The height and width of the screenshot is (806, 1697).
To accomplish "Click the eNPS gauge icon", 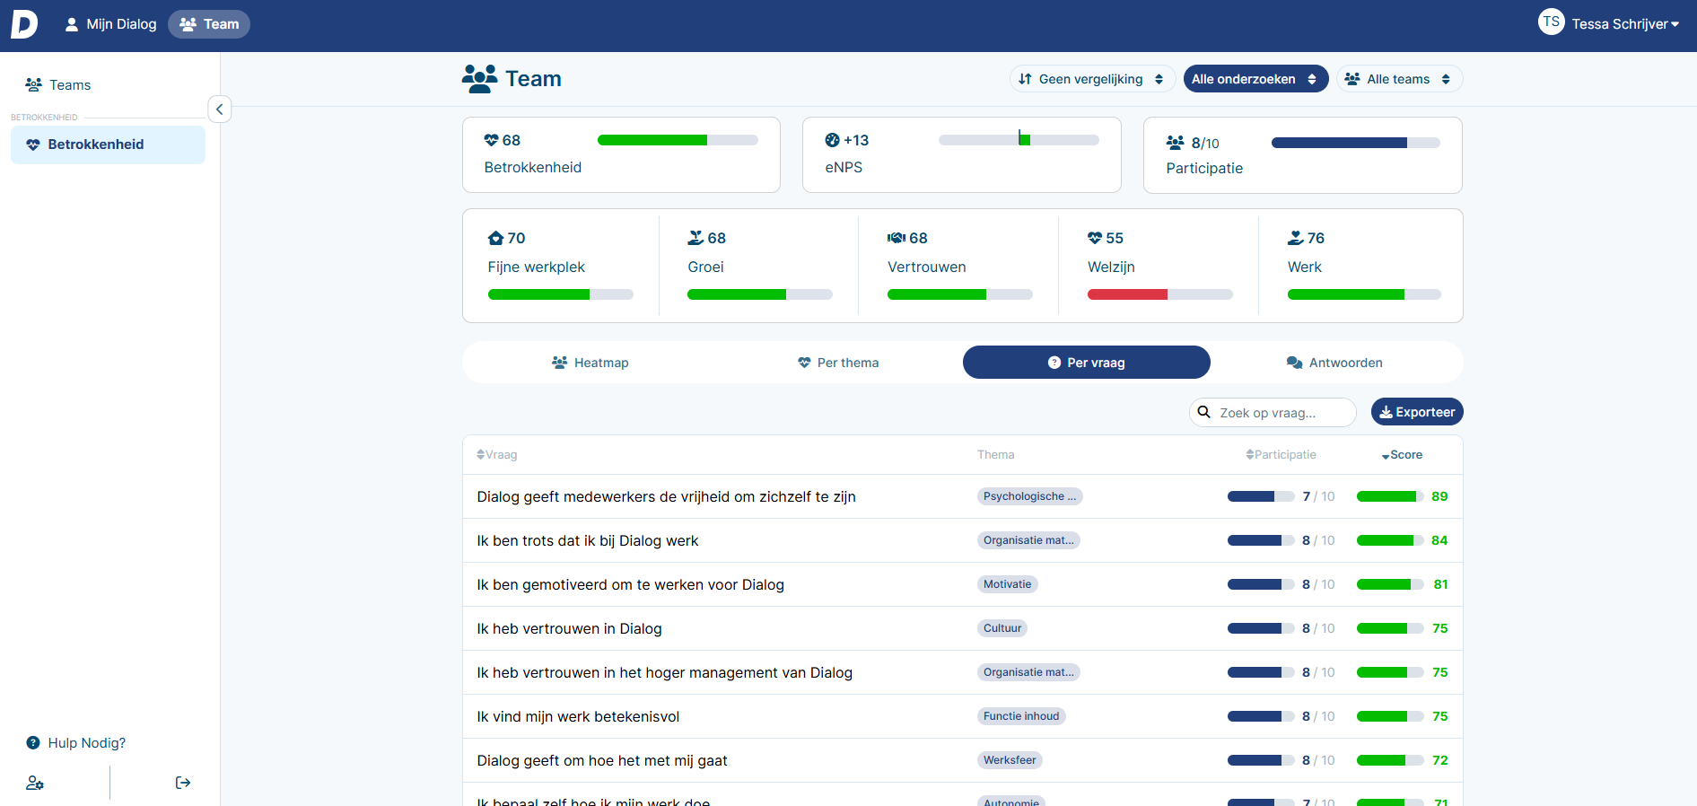I will (x=832, y=140).
